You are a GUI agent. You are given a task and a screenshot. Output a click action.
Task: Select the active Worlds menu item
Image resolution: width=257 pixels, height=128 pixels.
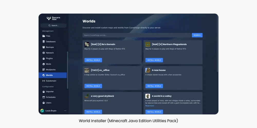click(x=53, y=75)
